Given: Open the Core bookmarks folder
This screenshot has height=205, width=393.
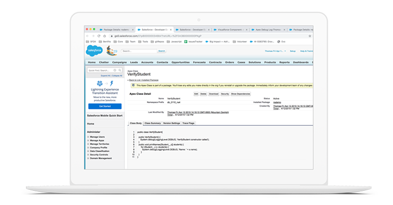Looking at the screenshot, I should [118, 42].
